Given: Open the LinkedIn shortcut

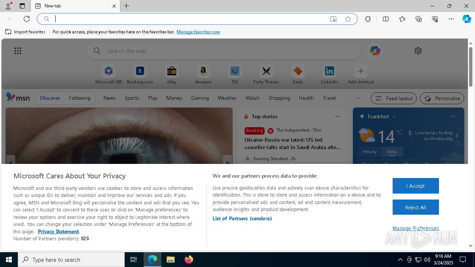Looking at the screenshot, I should pyautogui.click(x=329, y=75).
